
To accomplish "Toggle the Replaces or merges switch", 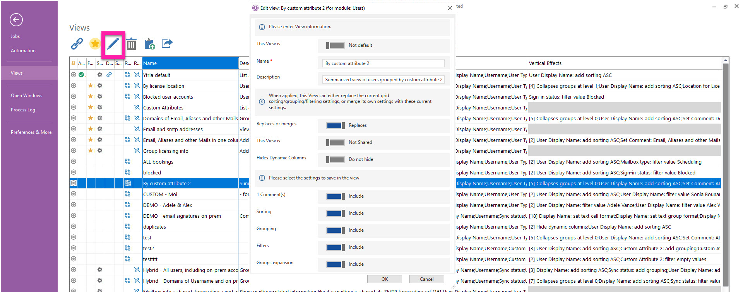I will (335, 126).
